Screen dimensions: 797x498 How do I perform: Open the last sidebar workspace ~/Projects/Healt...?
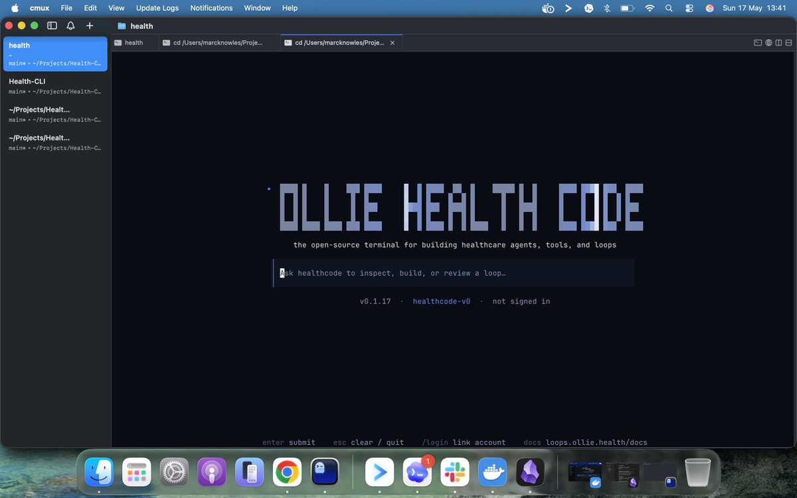[55, 142]
